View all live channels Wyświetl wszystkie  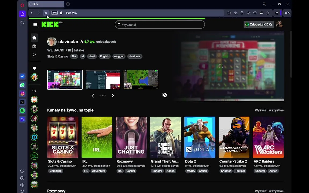tap(269, 110)
